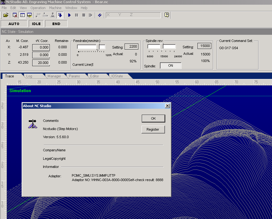The width and height of the screenshot is (272, 219).
Task: Click the Z workpiece coordinate 20.000 field
Action: (x=41, y=63)
